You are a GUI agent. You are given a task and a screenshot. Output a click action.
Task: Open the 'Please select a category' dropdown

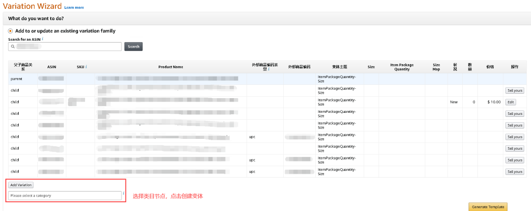(x=65, y=195)
